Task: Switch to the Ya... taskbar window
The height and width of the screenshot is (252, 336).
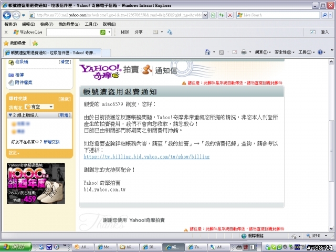Action: pos(196,247)
